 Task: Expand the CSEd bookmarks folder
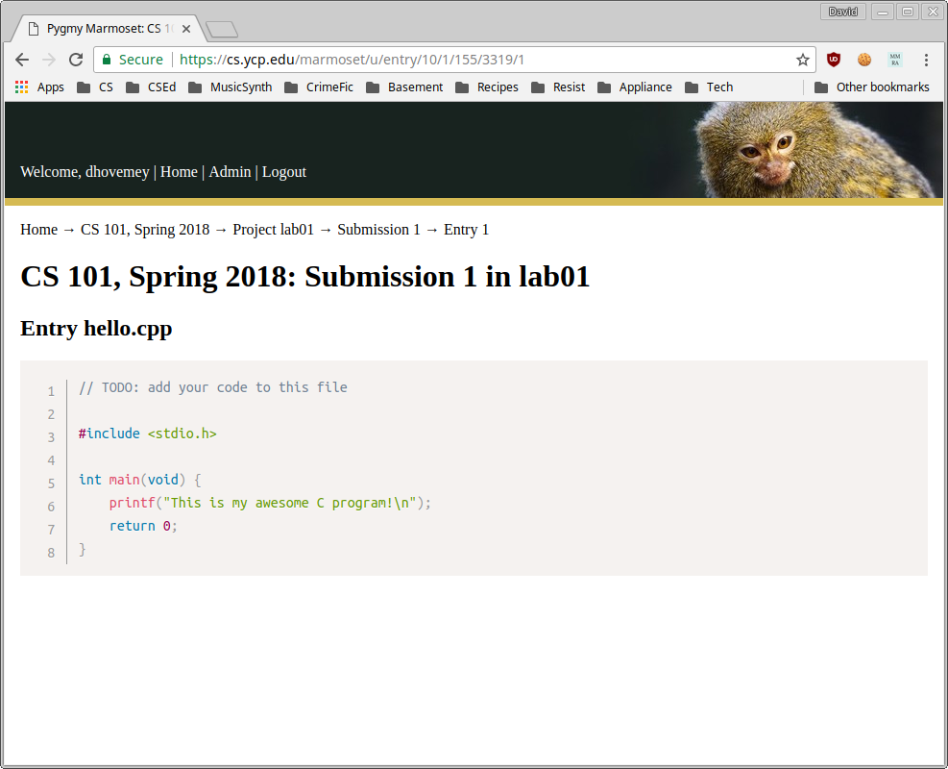click(151, 87)
